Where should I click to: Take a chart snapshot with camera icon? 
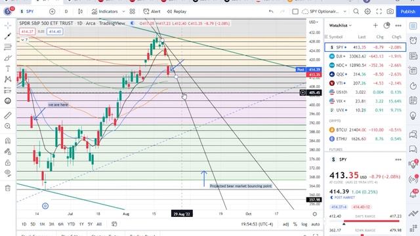click(x=390, y=12)
